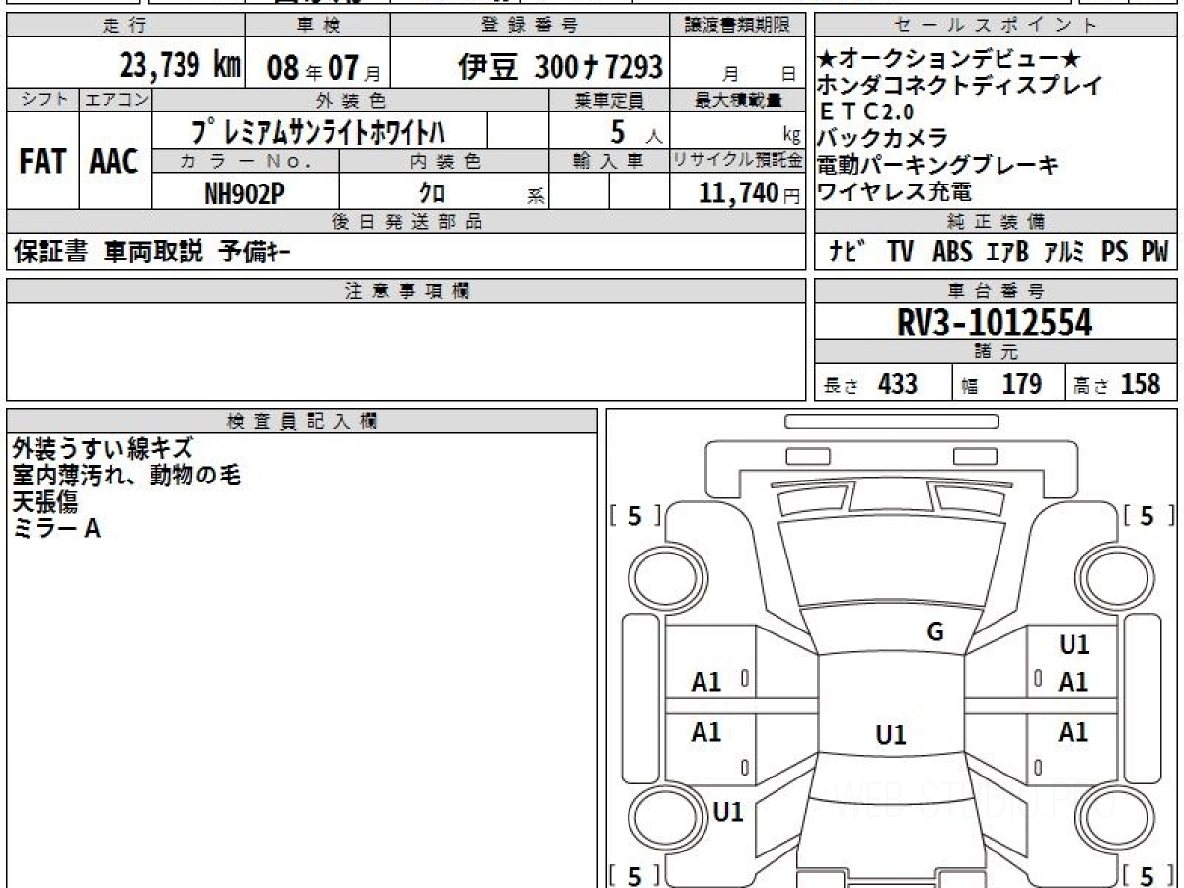Click the ETC2.0 sales point

pos(866,112)
